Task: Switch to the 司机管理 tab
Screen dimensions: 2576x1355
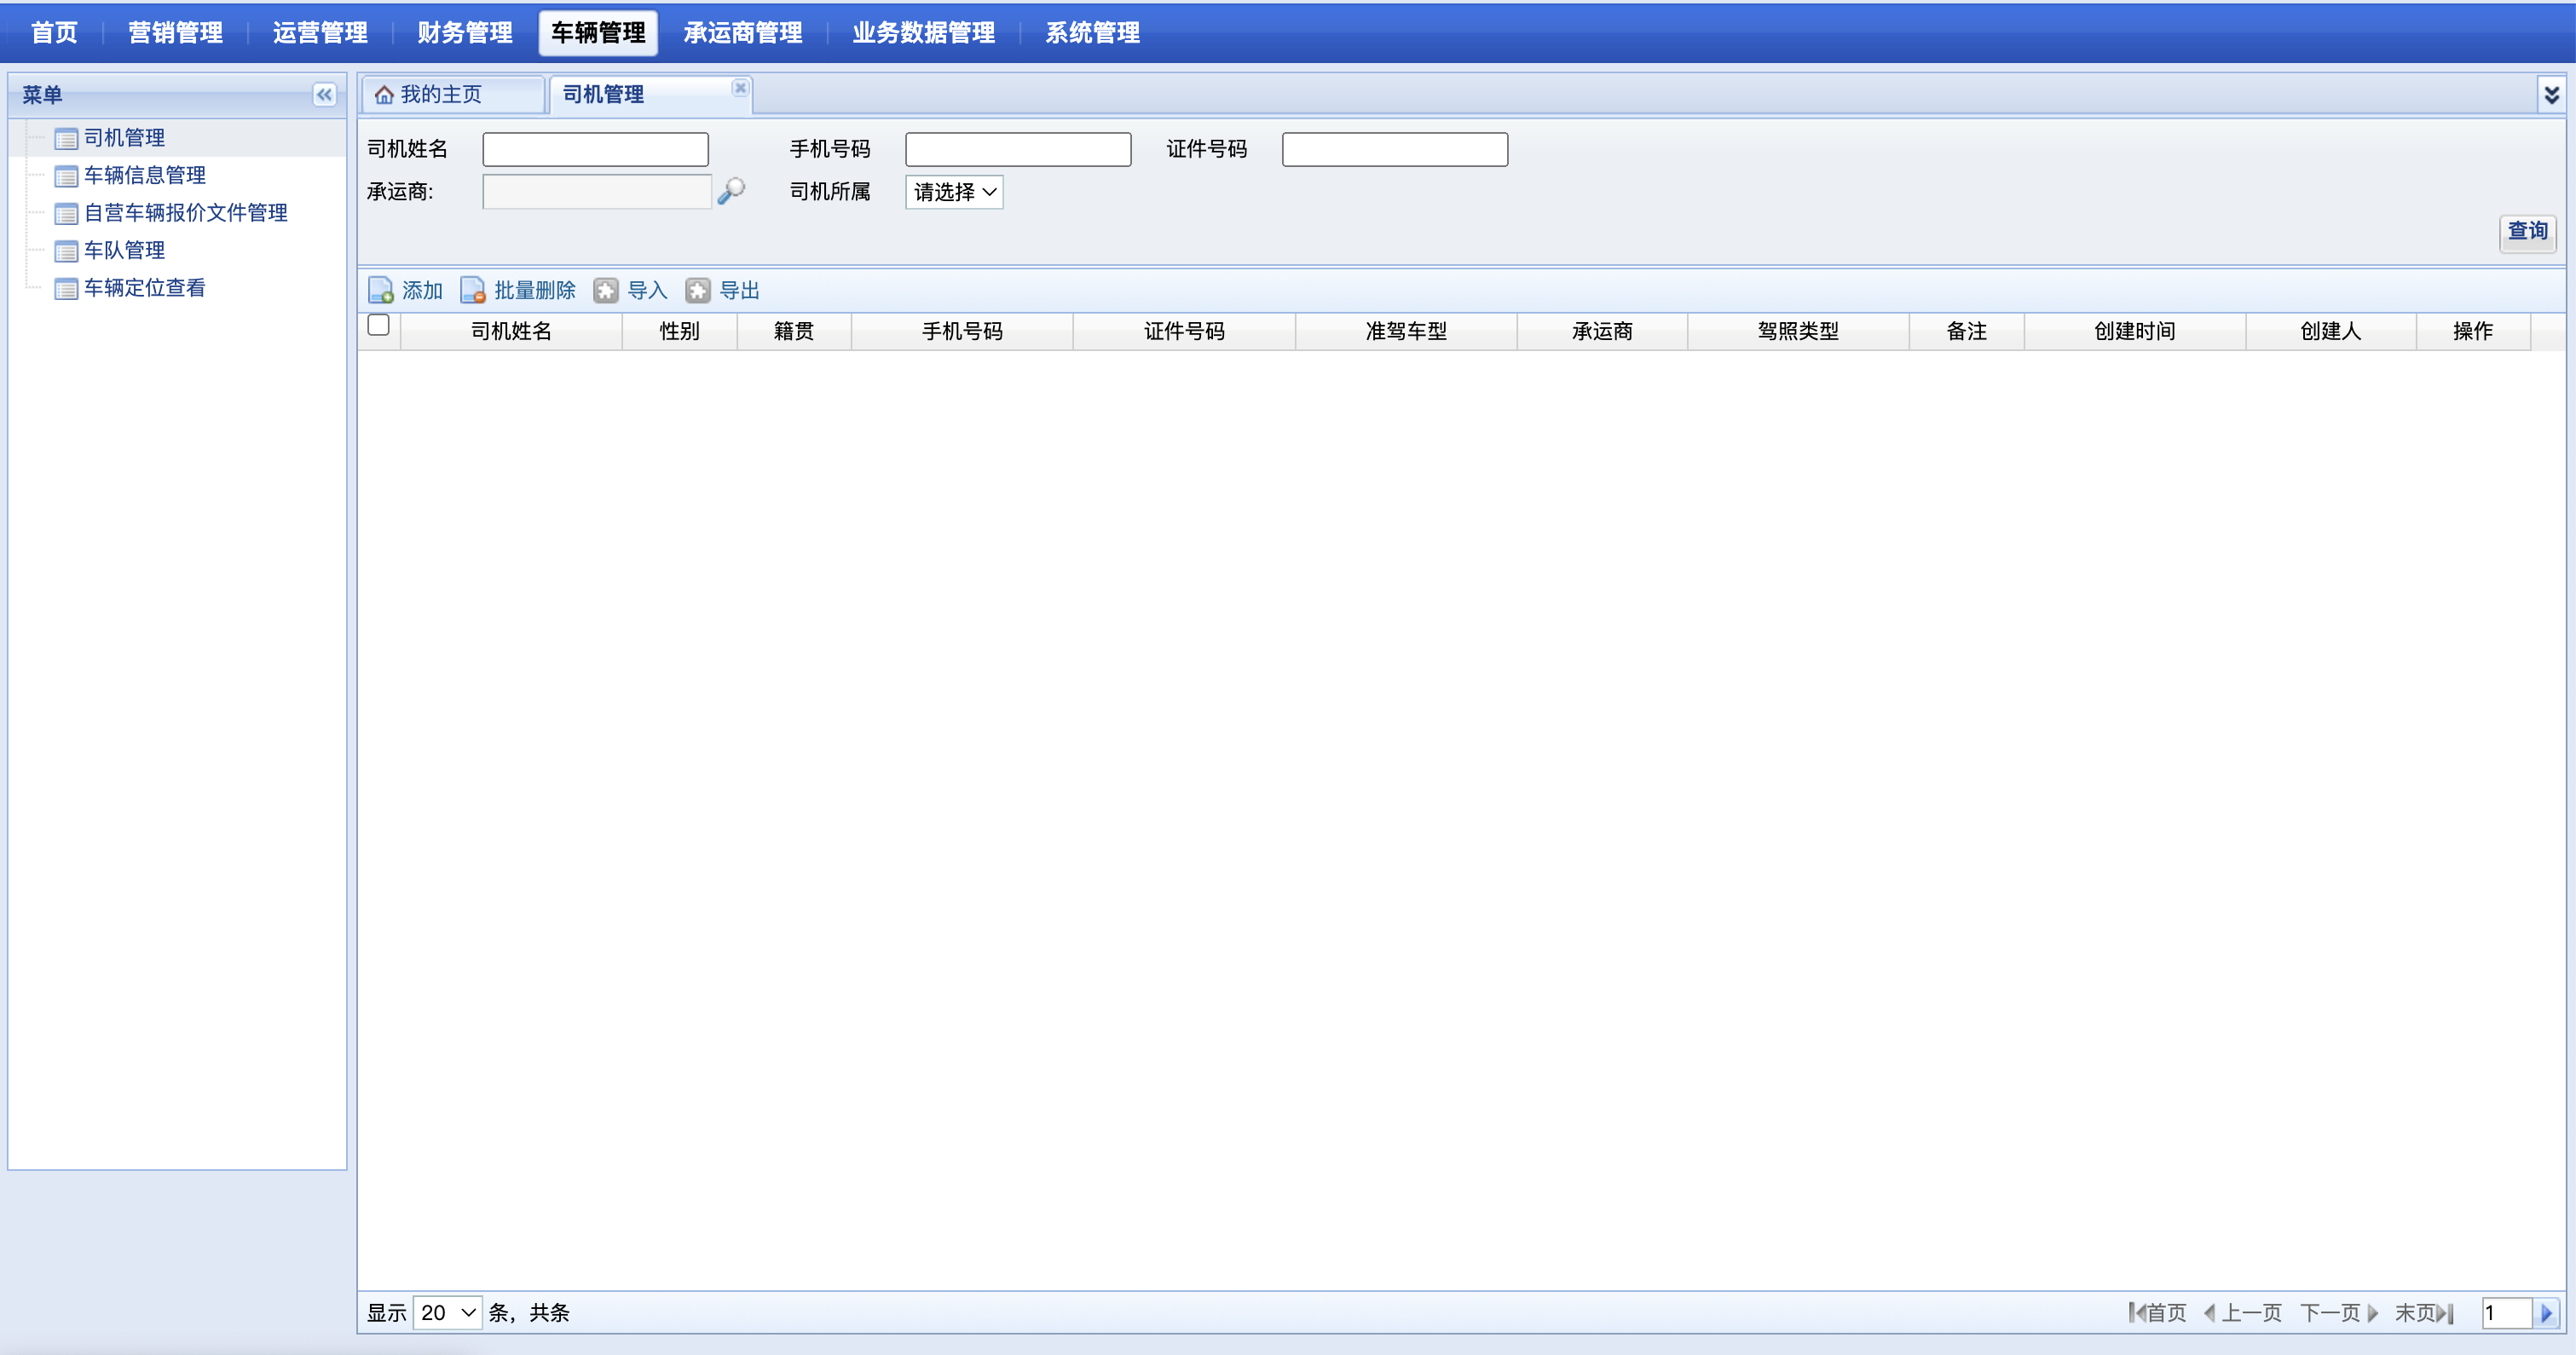Action: 651,94
